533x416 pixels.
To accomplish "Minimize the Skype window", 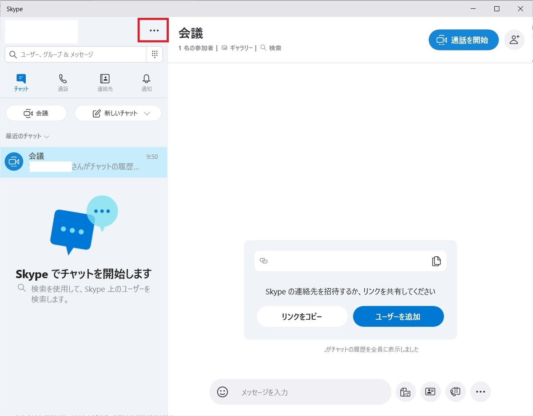I will (474, 9).
